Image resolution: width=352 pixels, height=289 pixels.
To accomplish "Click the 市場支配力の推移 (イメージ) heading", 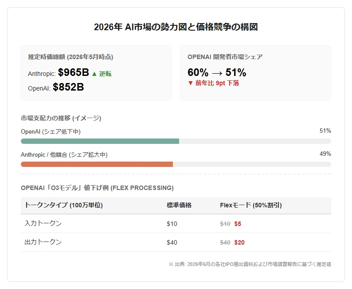I will click(x=61, y=118).
